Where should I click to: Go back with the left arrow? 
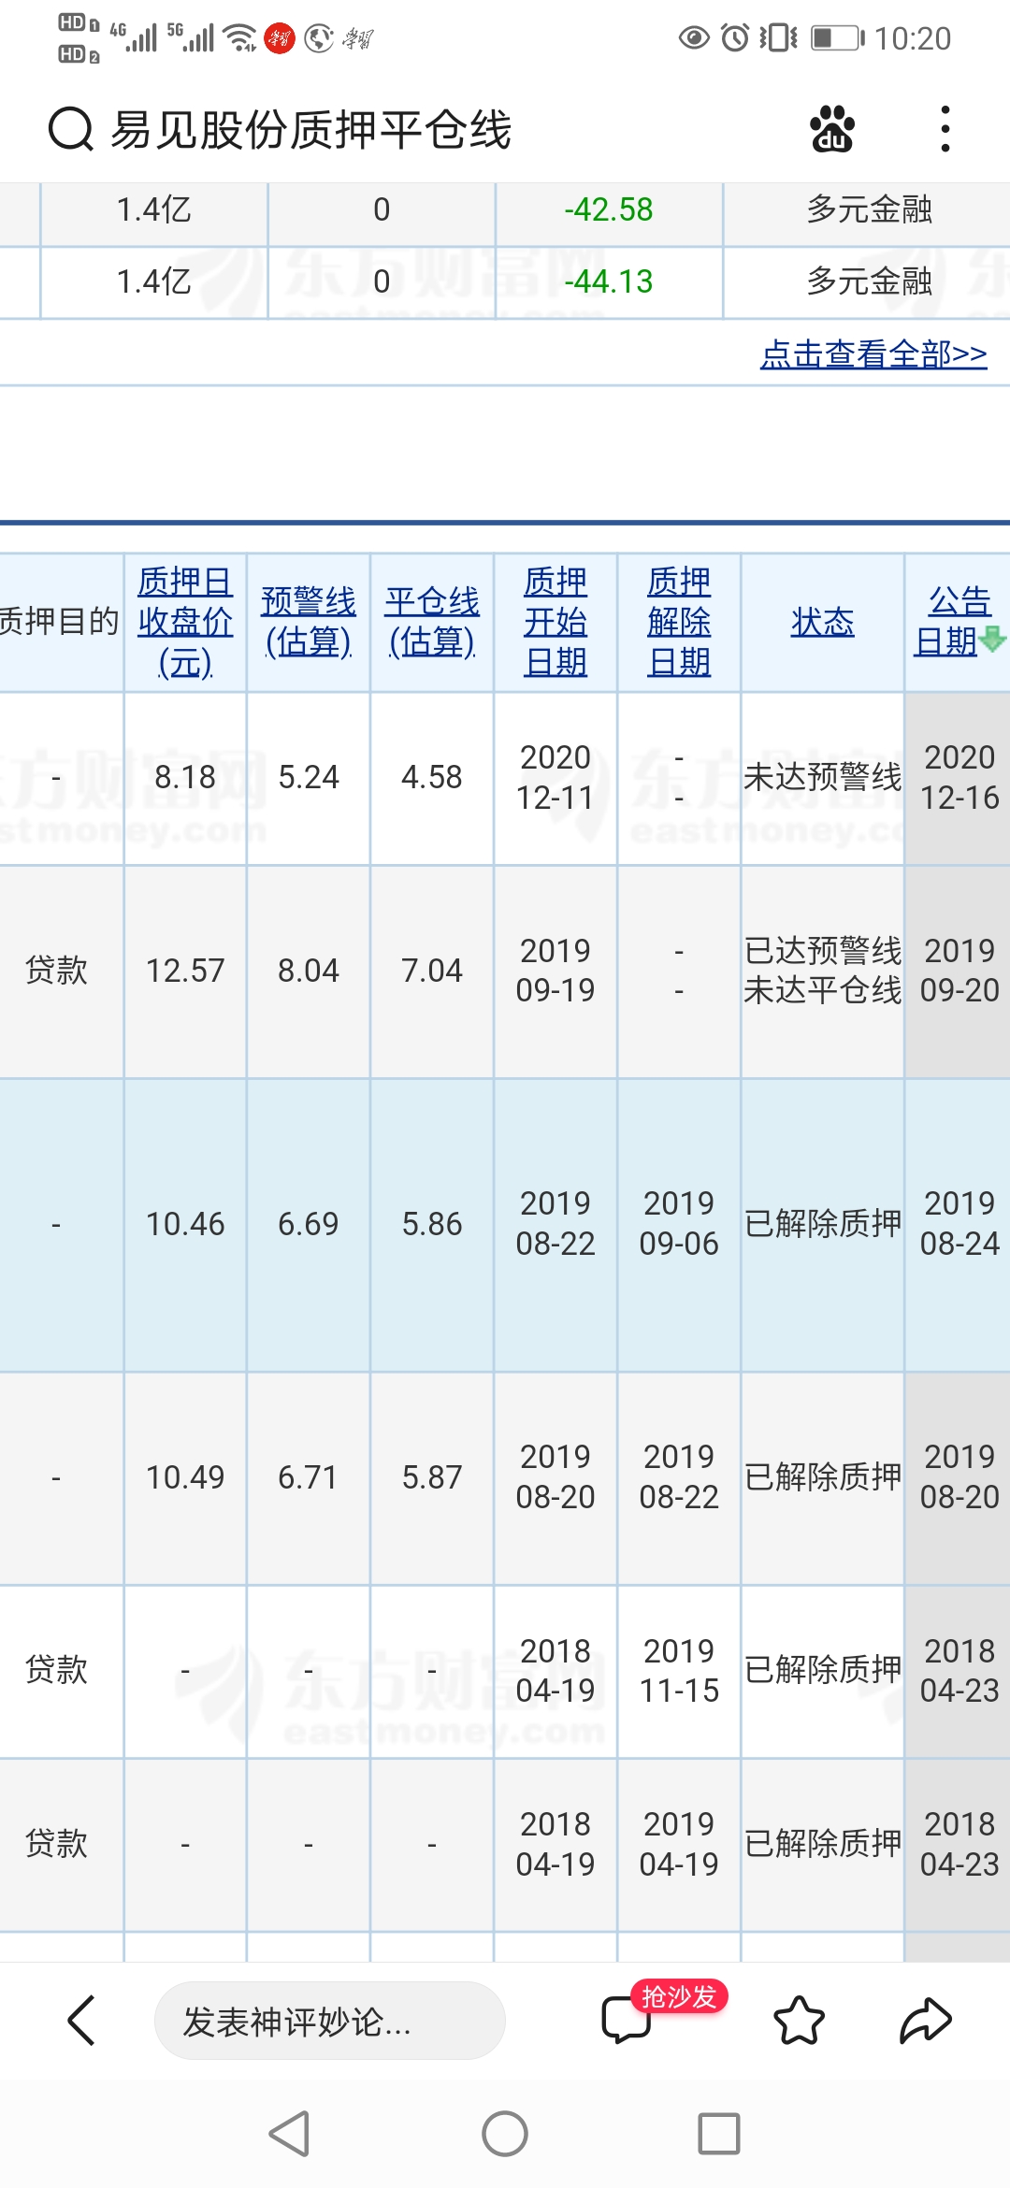point(82,2021)
